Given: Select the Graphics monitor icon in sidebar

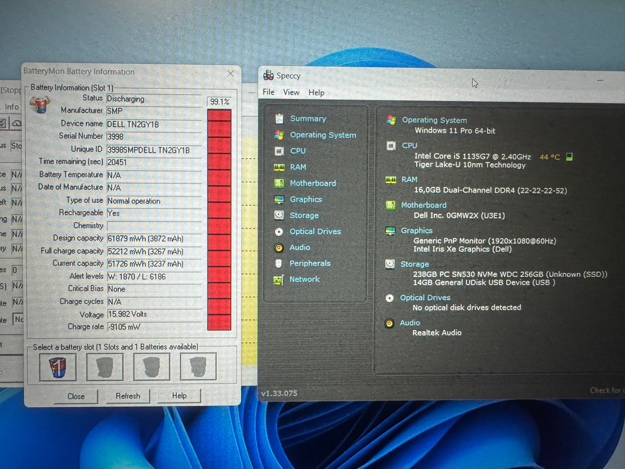Looking at the screenshot, I should pyautogui.click(x=279, y=199).
